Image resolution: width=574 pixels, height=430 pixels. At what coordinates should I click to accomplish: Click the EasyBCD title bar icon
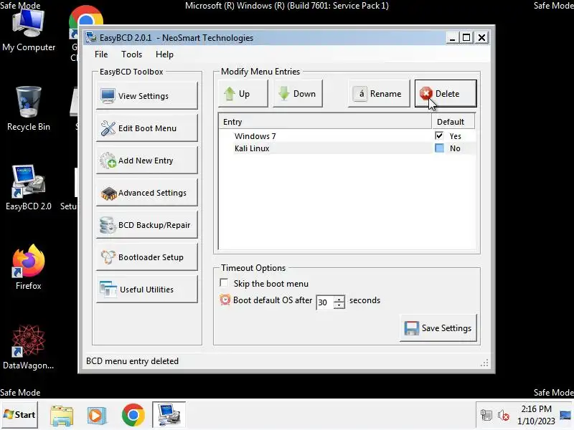coord(91,37)
